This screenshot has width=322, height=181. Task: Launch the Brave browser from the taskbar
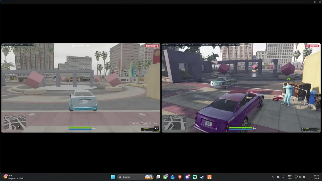click(x=180, y=177)
